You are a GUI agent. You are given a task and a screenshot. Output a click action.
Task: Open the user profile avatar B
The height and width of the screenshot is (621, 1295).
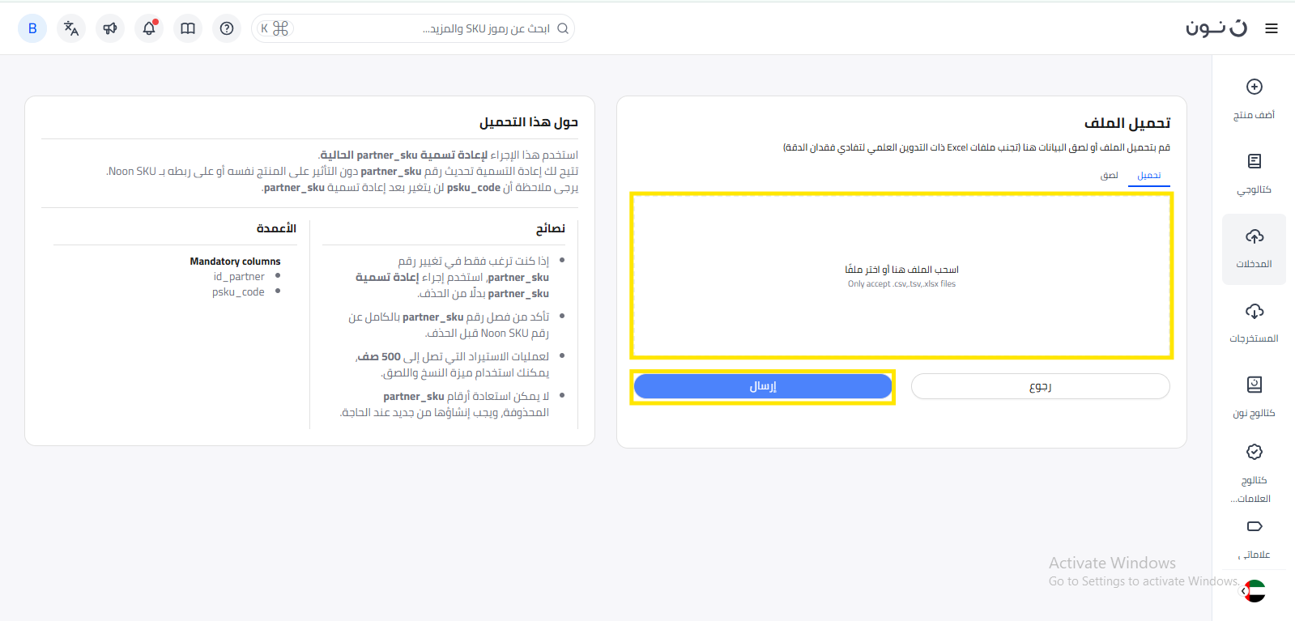32,28
